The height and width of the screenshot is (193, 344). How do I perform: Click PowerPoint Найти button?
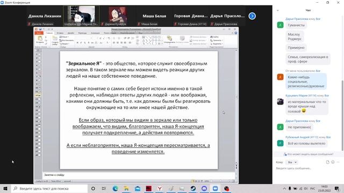click(x=214, y=37)
